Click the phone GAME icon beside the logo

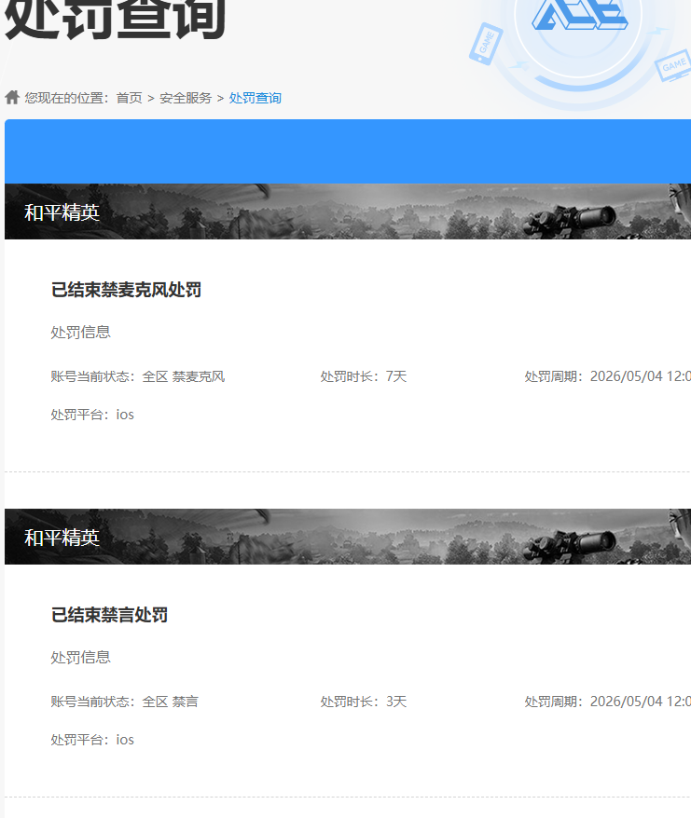click(x=486, y=44)
